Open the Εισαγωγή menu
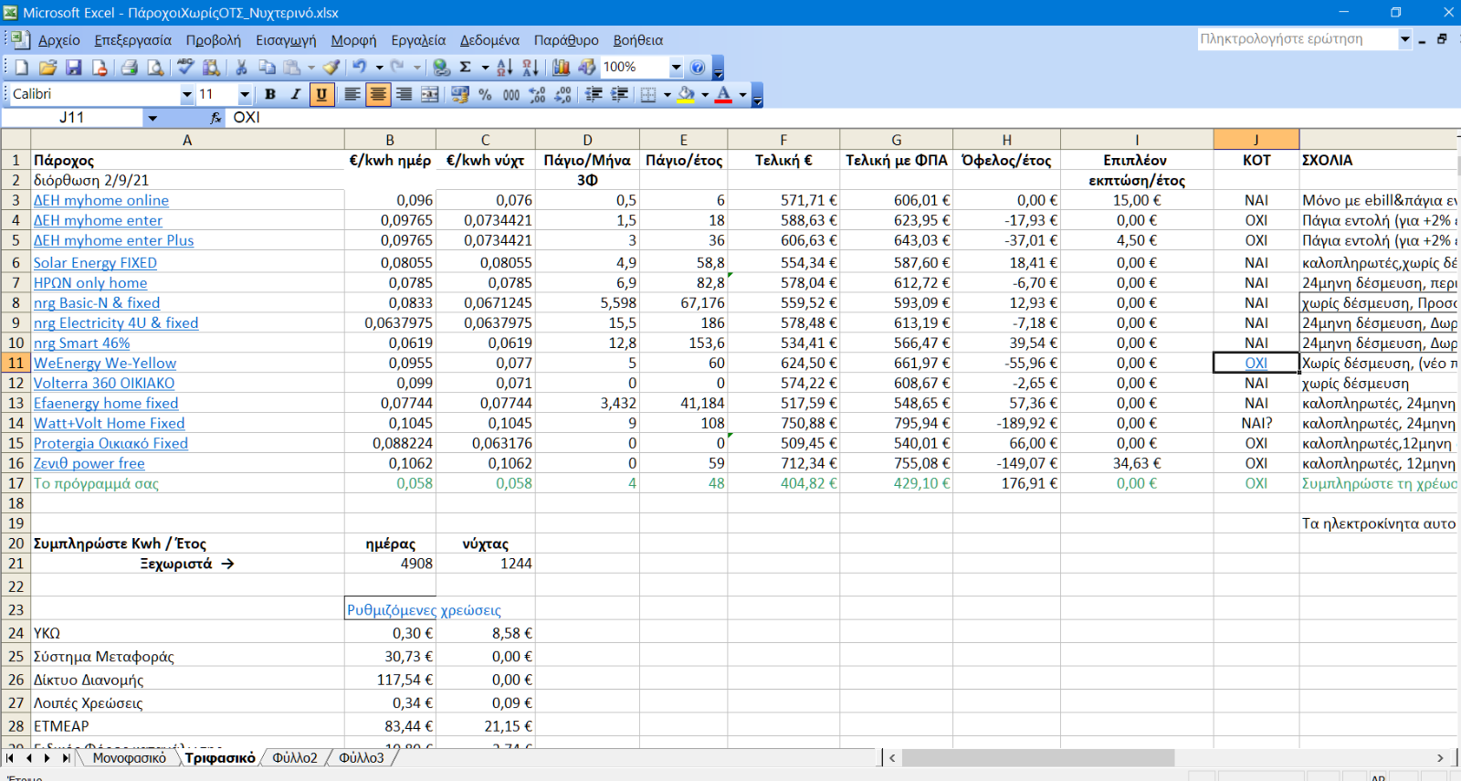 [x=286, y=40]
